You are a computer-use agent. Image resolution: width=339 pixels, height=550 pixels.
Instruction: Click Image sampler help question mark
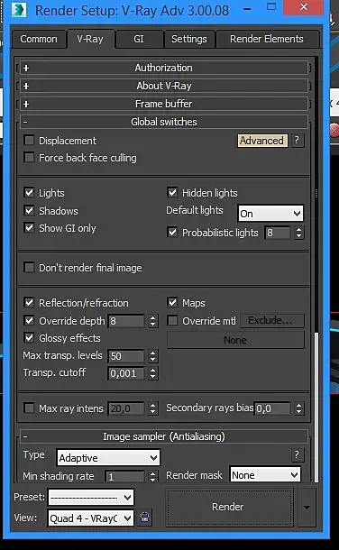coord(297,455)
